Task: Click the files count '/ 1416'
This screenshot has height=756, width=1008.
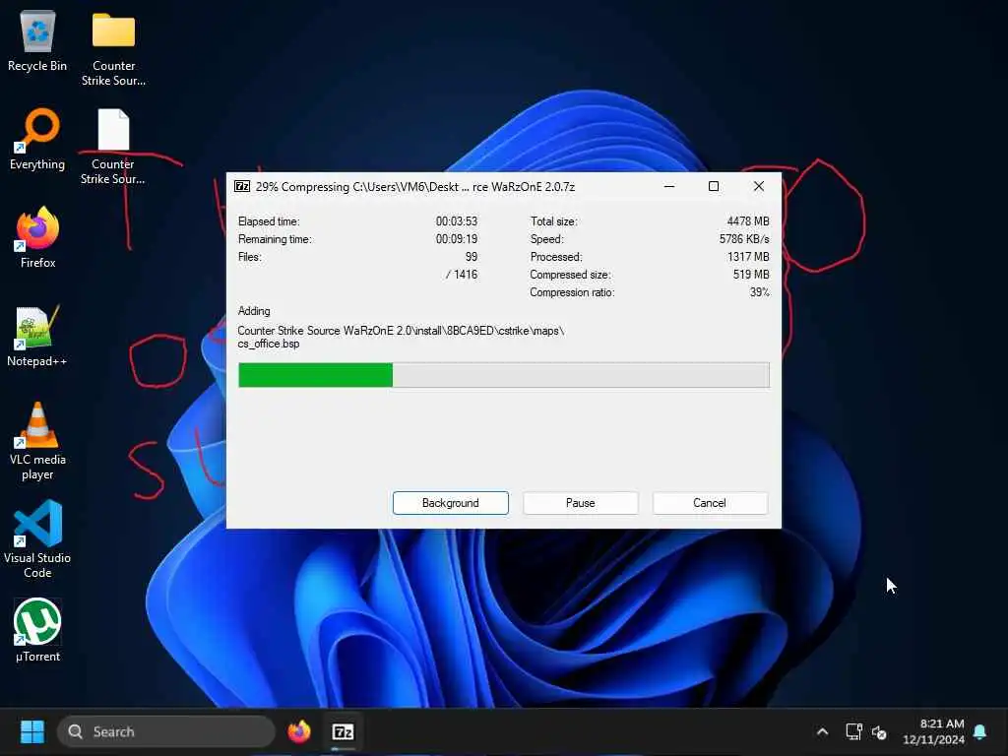Action: (x=462, y=275)
